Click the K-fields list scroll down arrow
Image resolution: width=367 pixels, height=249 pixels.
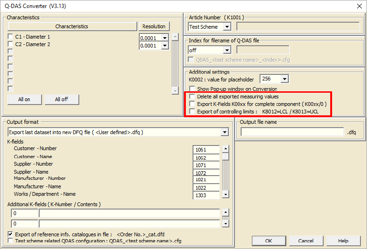pos(225,194)
